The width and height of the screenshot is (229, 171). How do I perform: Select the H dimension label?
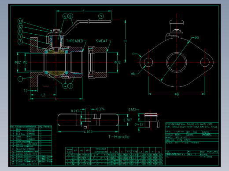click(x=126, y=41)
